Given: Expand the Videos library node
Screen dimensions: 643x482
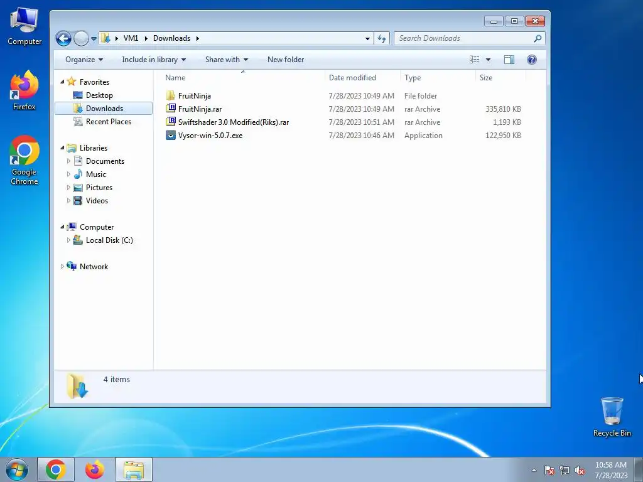Looking at the screenshot, I should pyautogui.click(x=68, y=200).
